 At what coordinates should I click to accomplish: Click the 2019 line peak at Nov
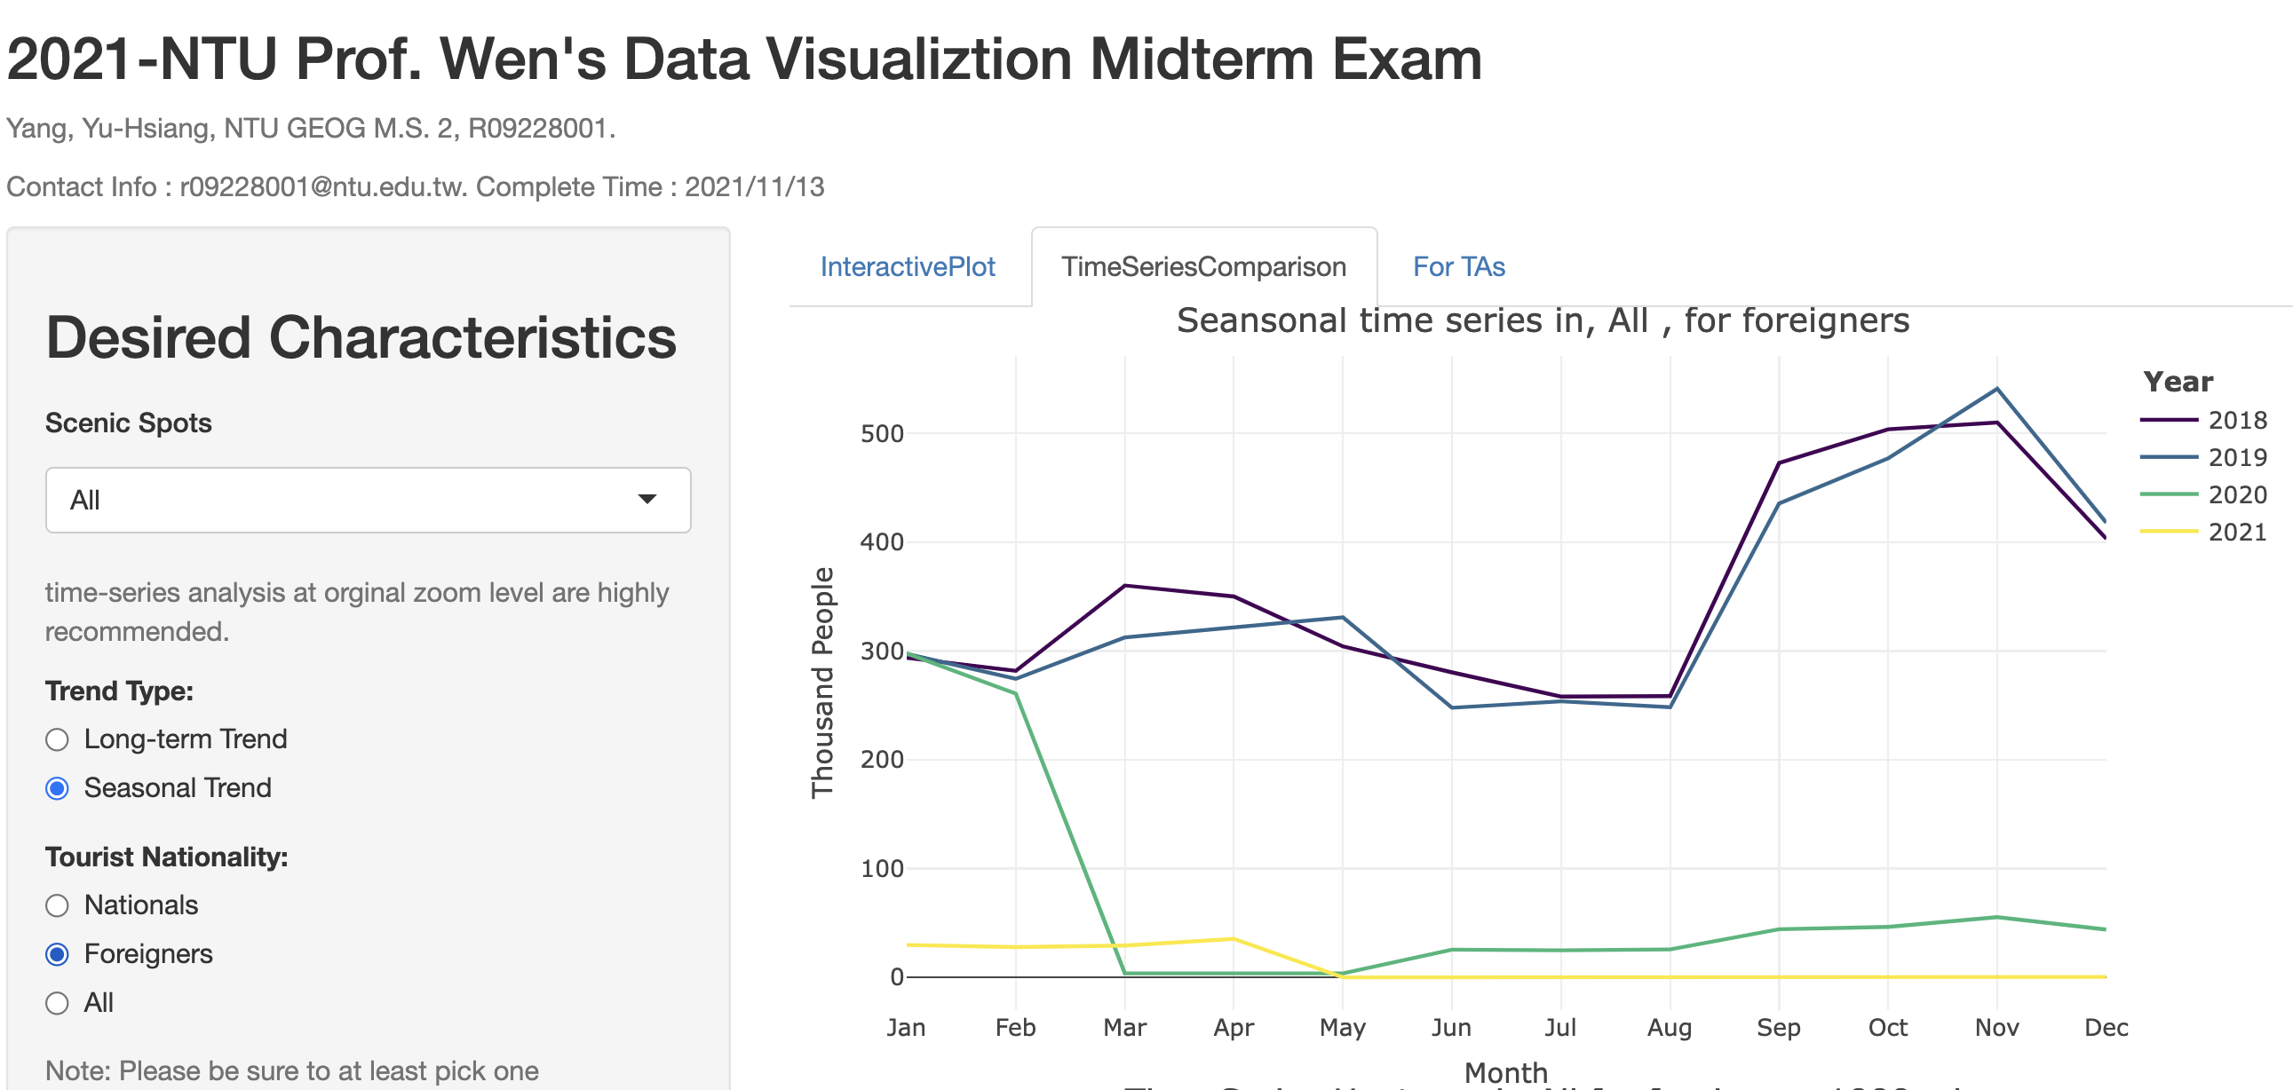point(1996,389)
